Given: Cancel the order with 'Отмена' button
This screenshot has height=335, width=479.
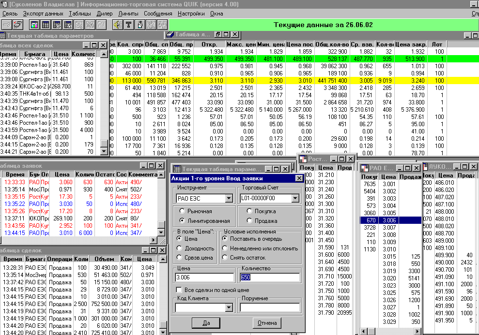Looking at the screenshot, I should (267, 323).
